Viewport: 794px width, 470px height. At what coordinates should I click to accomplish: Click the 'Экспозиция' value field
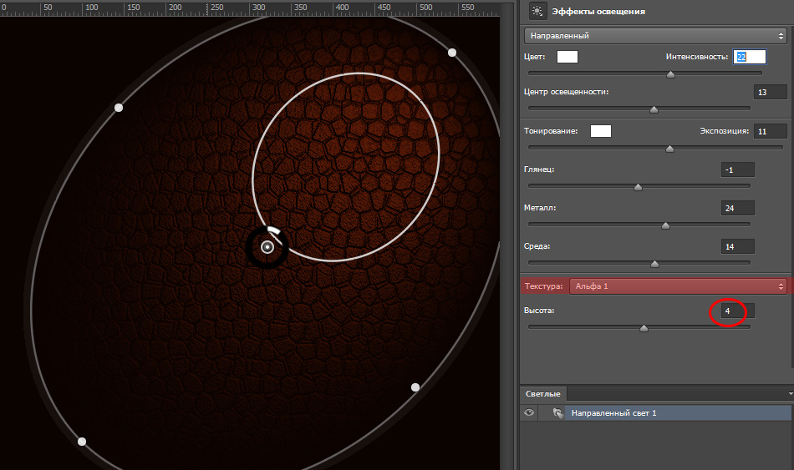(770, 132)
